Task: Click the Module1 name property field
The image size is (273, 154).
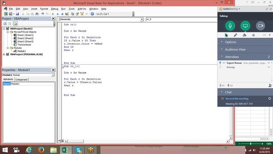Action: [32, 84]
